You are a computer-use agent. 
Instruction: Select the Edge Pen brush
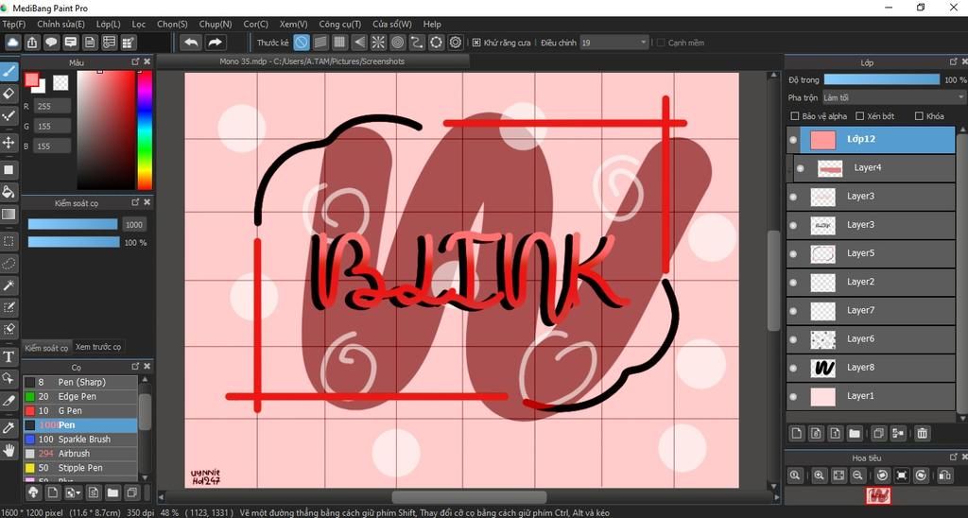click(x=80, y=397)
